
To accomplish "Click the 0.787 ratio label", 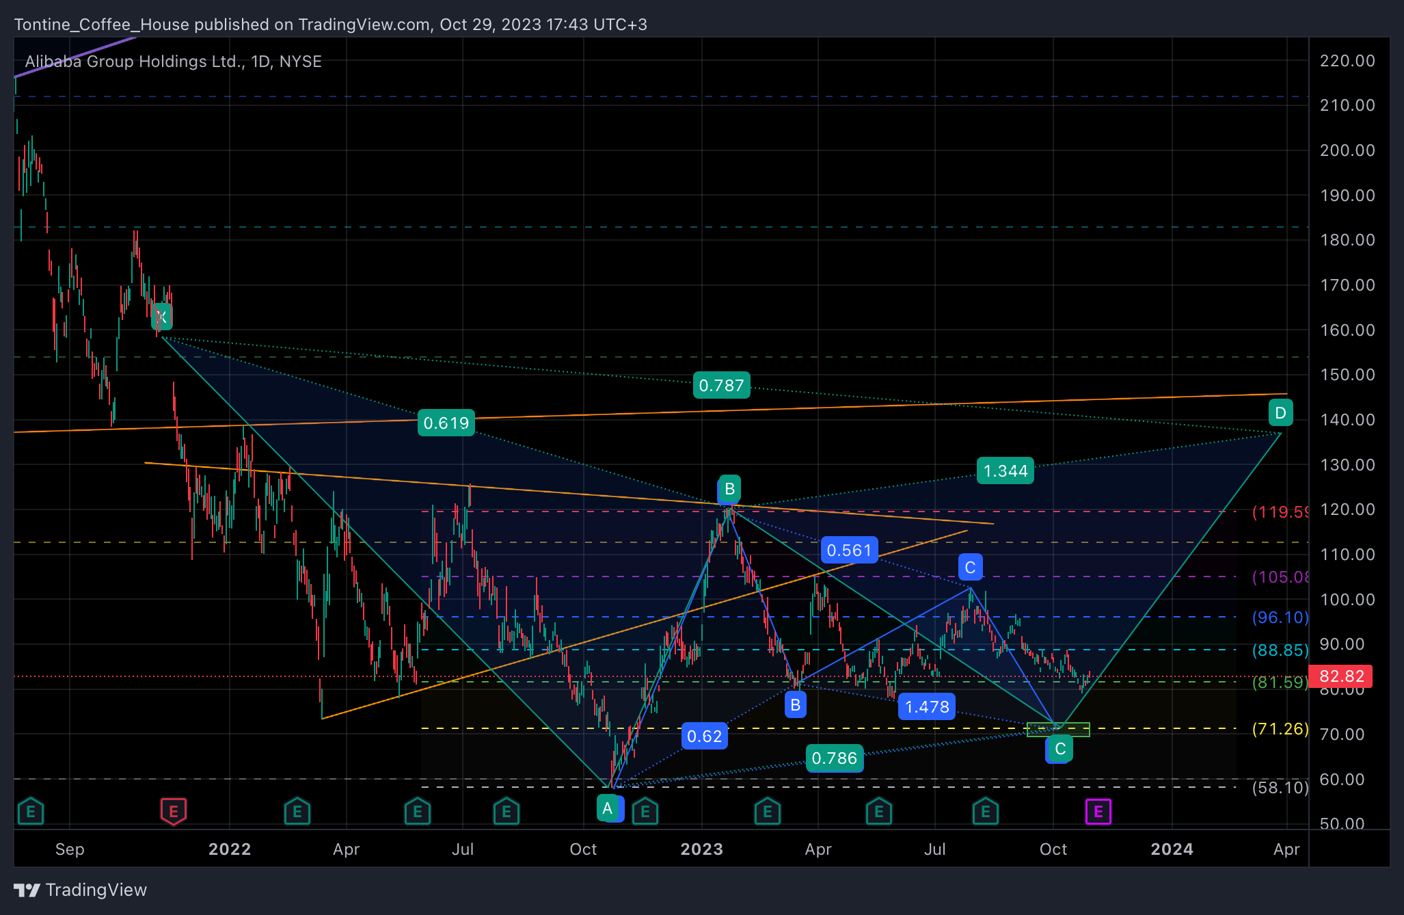I will pyautogui.click(x=721, y=386).
